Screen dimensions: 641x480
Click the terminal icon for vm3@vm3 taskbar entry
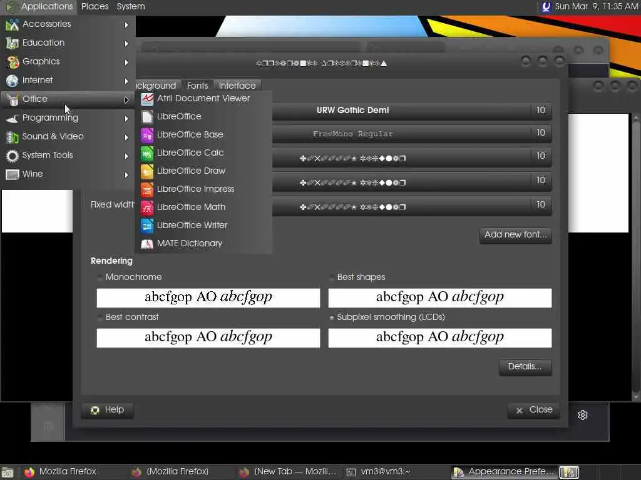tap(351, 472)
